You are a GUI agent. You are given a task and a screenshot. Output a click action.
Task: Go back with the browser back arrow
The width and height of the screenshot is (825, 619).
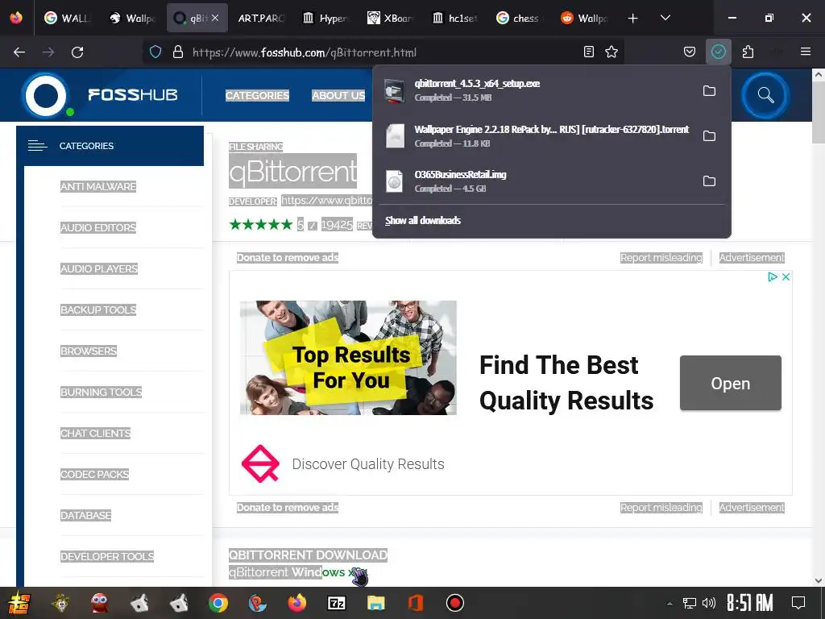coord(19,52)
